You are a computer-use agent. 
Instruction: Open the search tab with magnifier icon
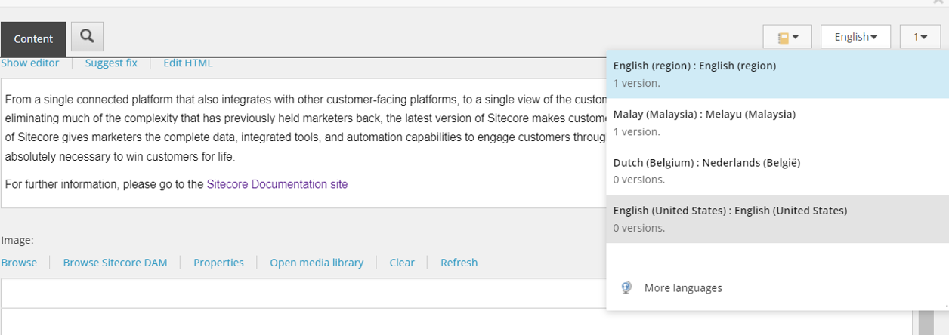pos(87,36)
